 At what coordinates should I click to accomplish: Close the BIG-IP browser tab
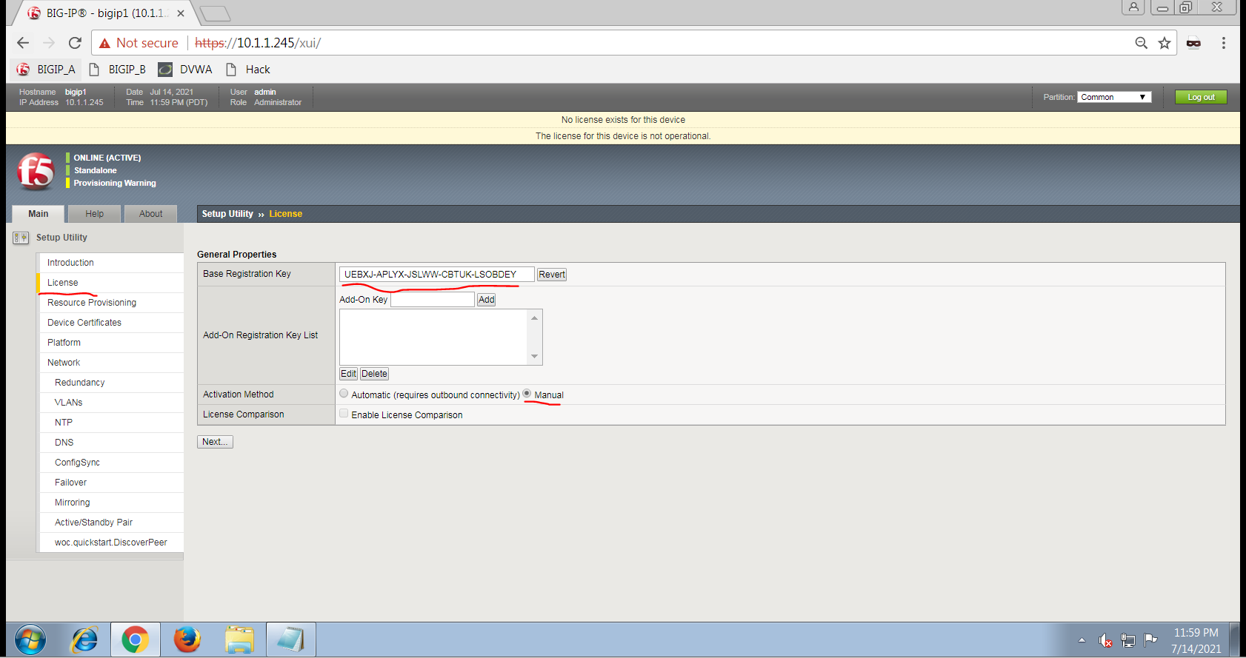pos(181,13)
